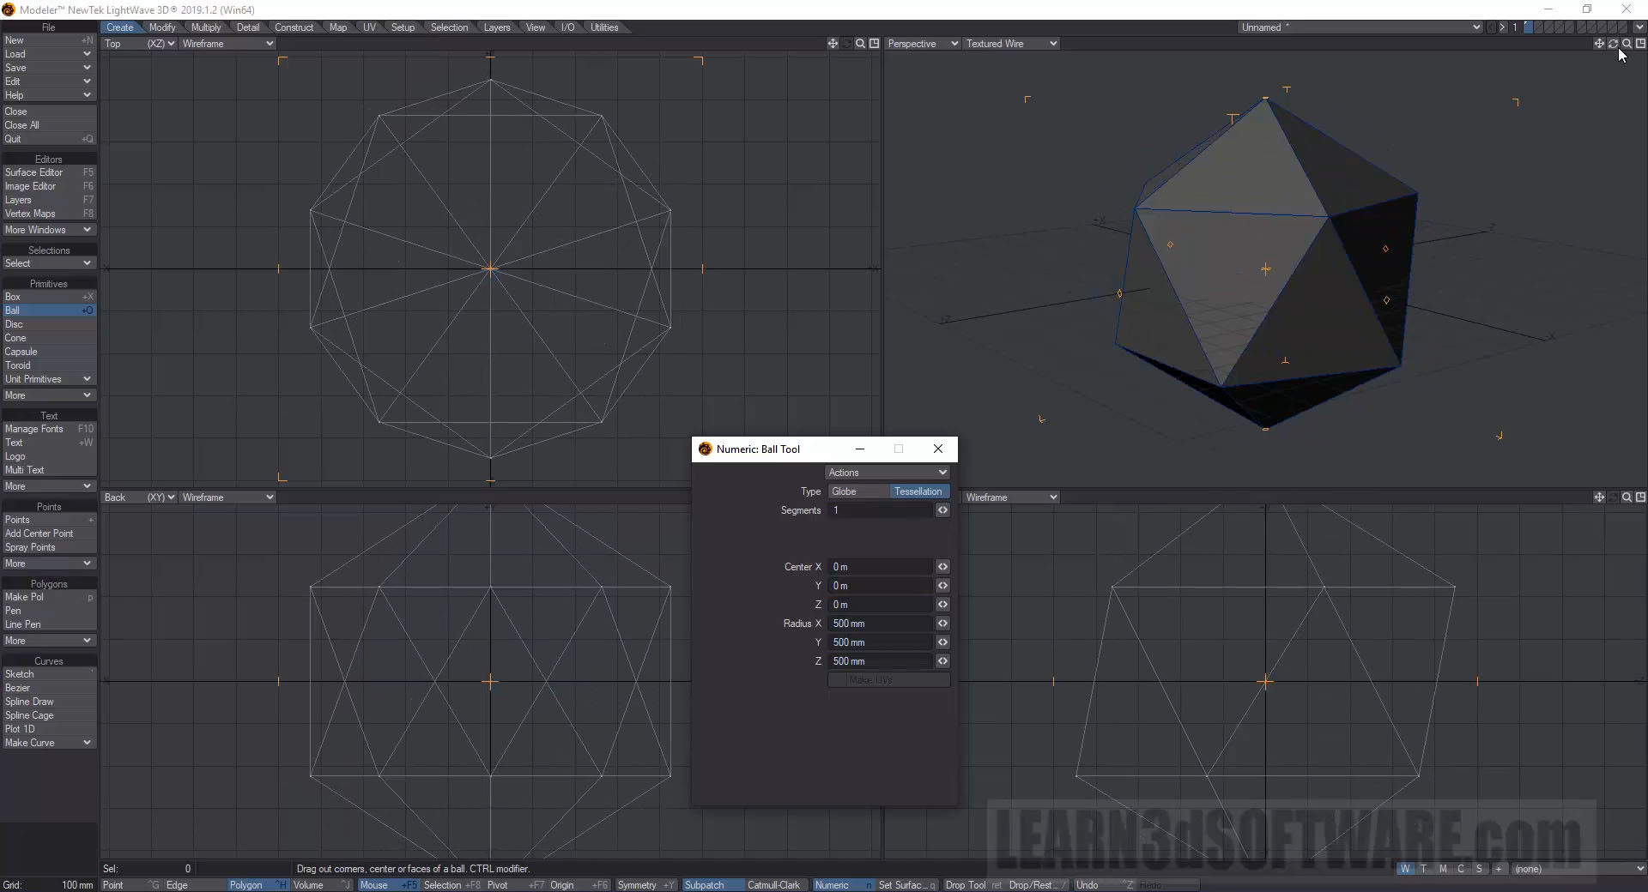Open the Surface Editor

[x=34, y=172]
